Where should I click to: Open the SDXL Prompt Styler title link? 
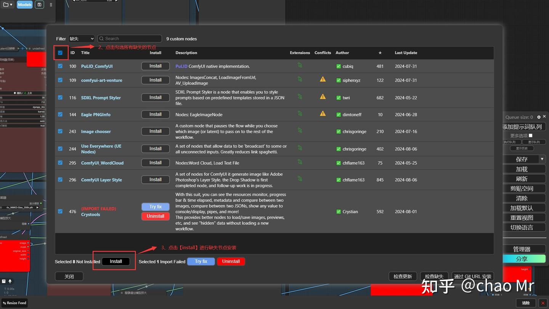click(101, 98)
